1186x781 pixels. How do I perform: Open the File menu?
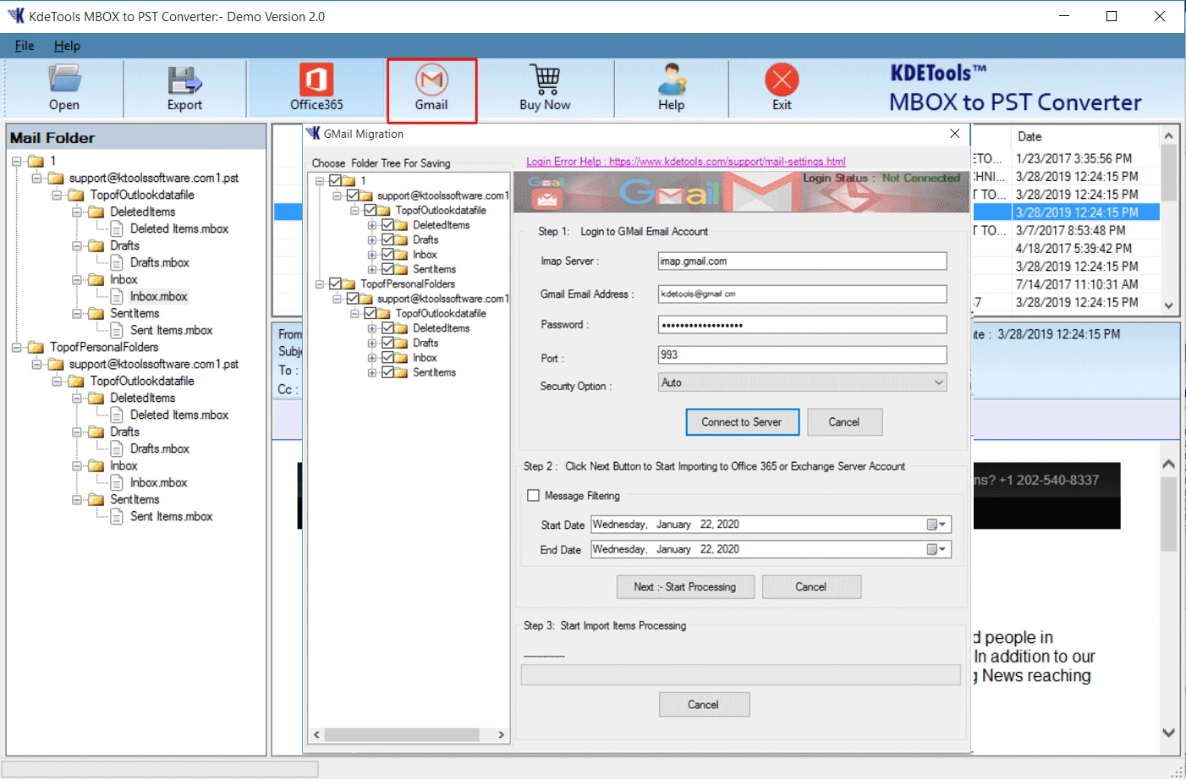coord(25,46)
